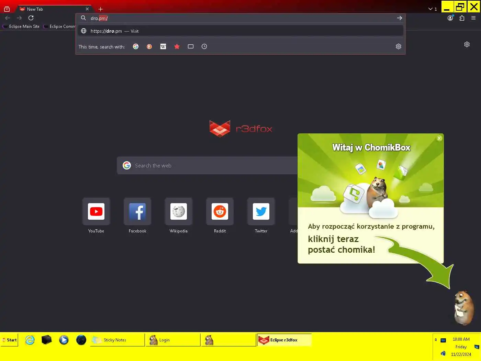Click the hamster illustration in ChomikBox popup

tap(377, 191)
